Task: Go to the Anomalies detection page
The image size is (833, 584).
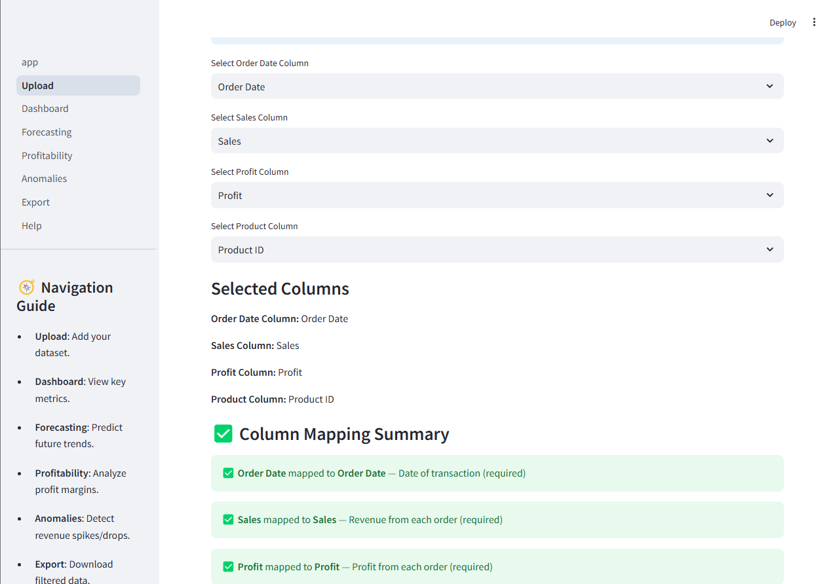Action: tap(44, 178)
